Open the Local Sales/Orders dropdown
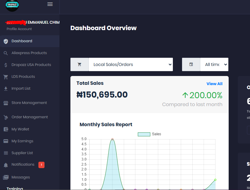 130,64
